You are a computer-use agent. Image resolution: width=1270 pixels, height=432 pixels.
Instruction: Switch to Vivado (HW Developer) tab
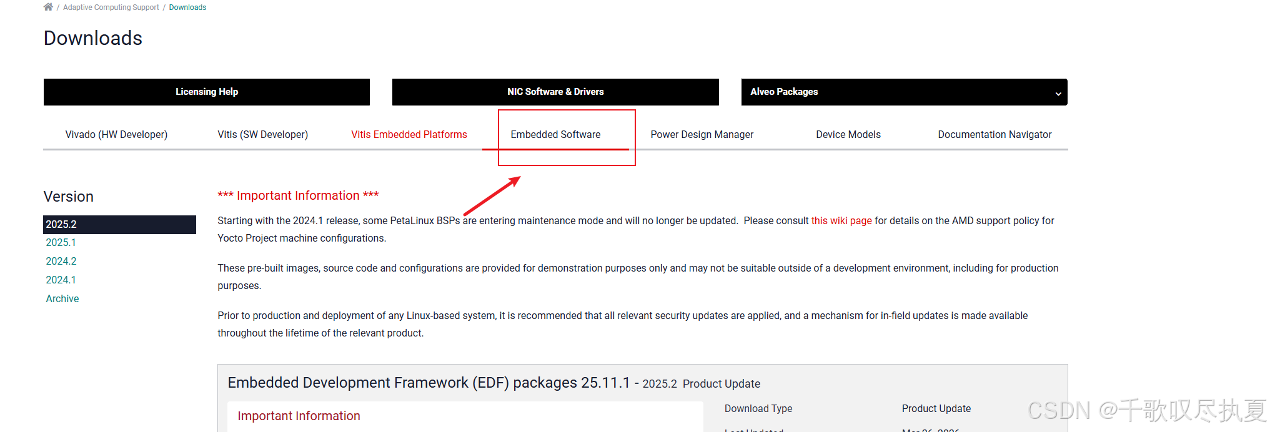click(116, 134)
